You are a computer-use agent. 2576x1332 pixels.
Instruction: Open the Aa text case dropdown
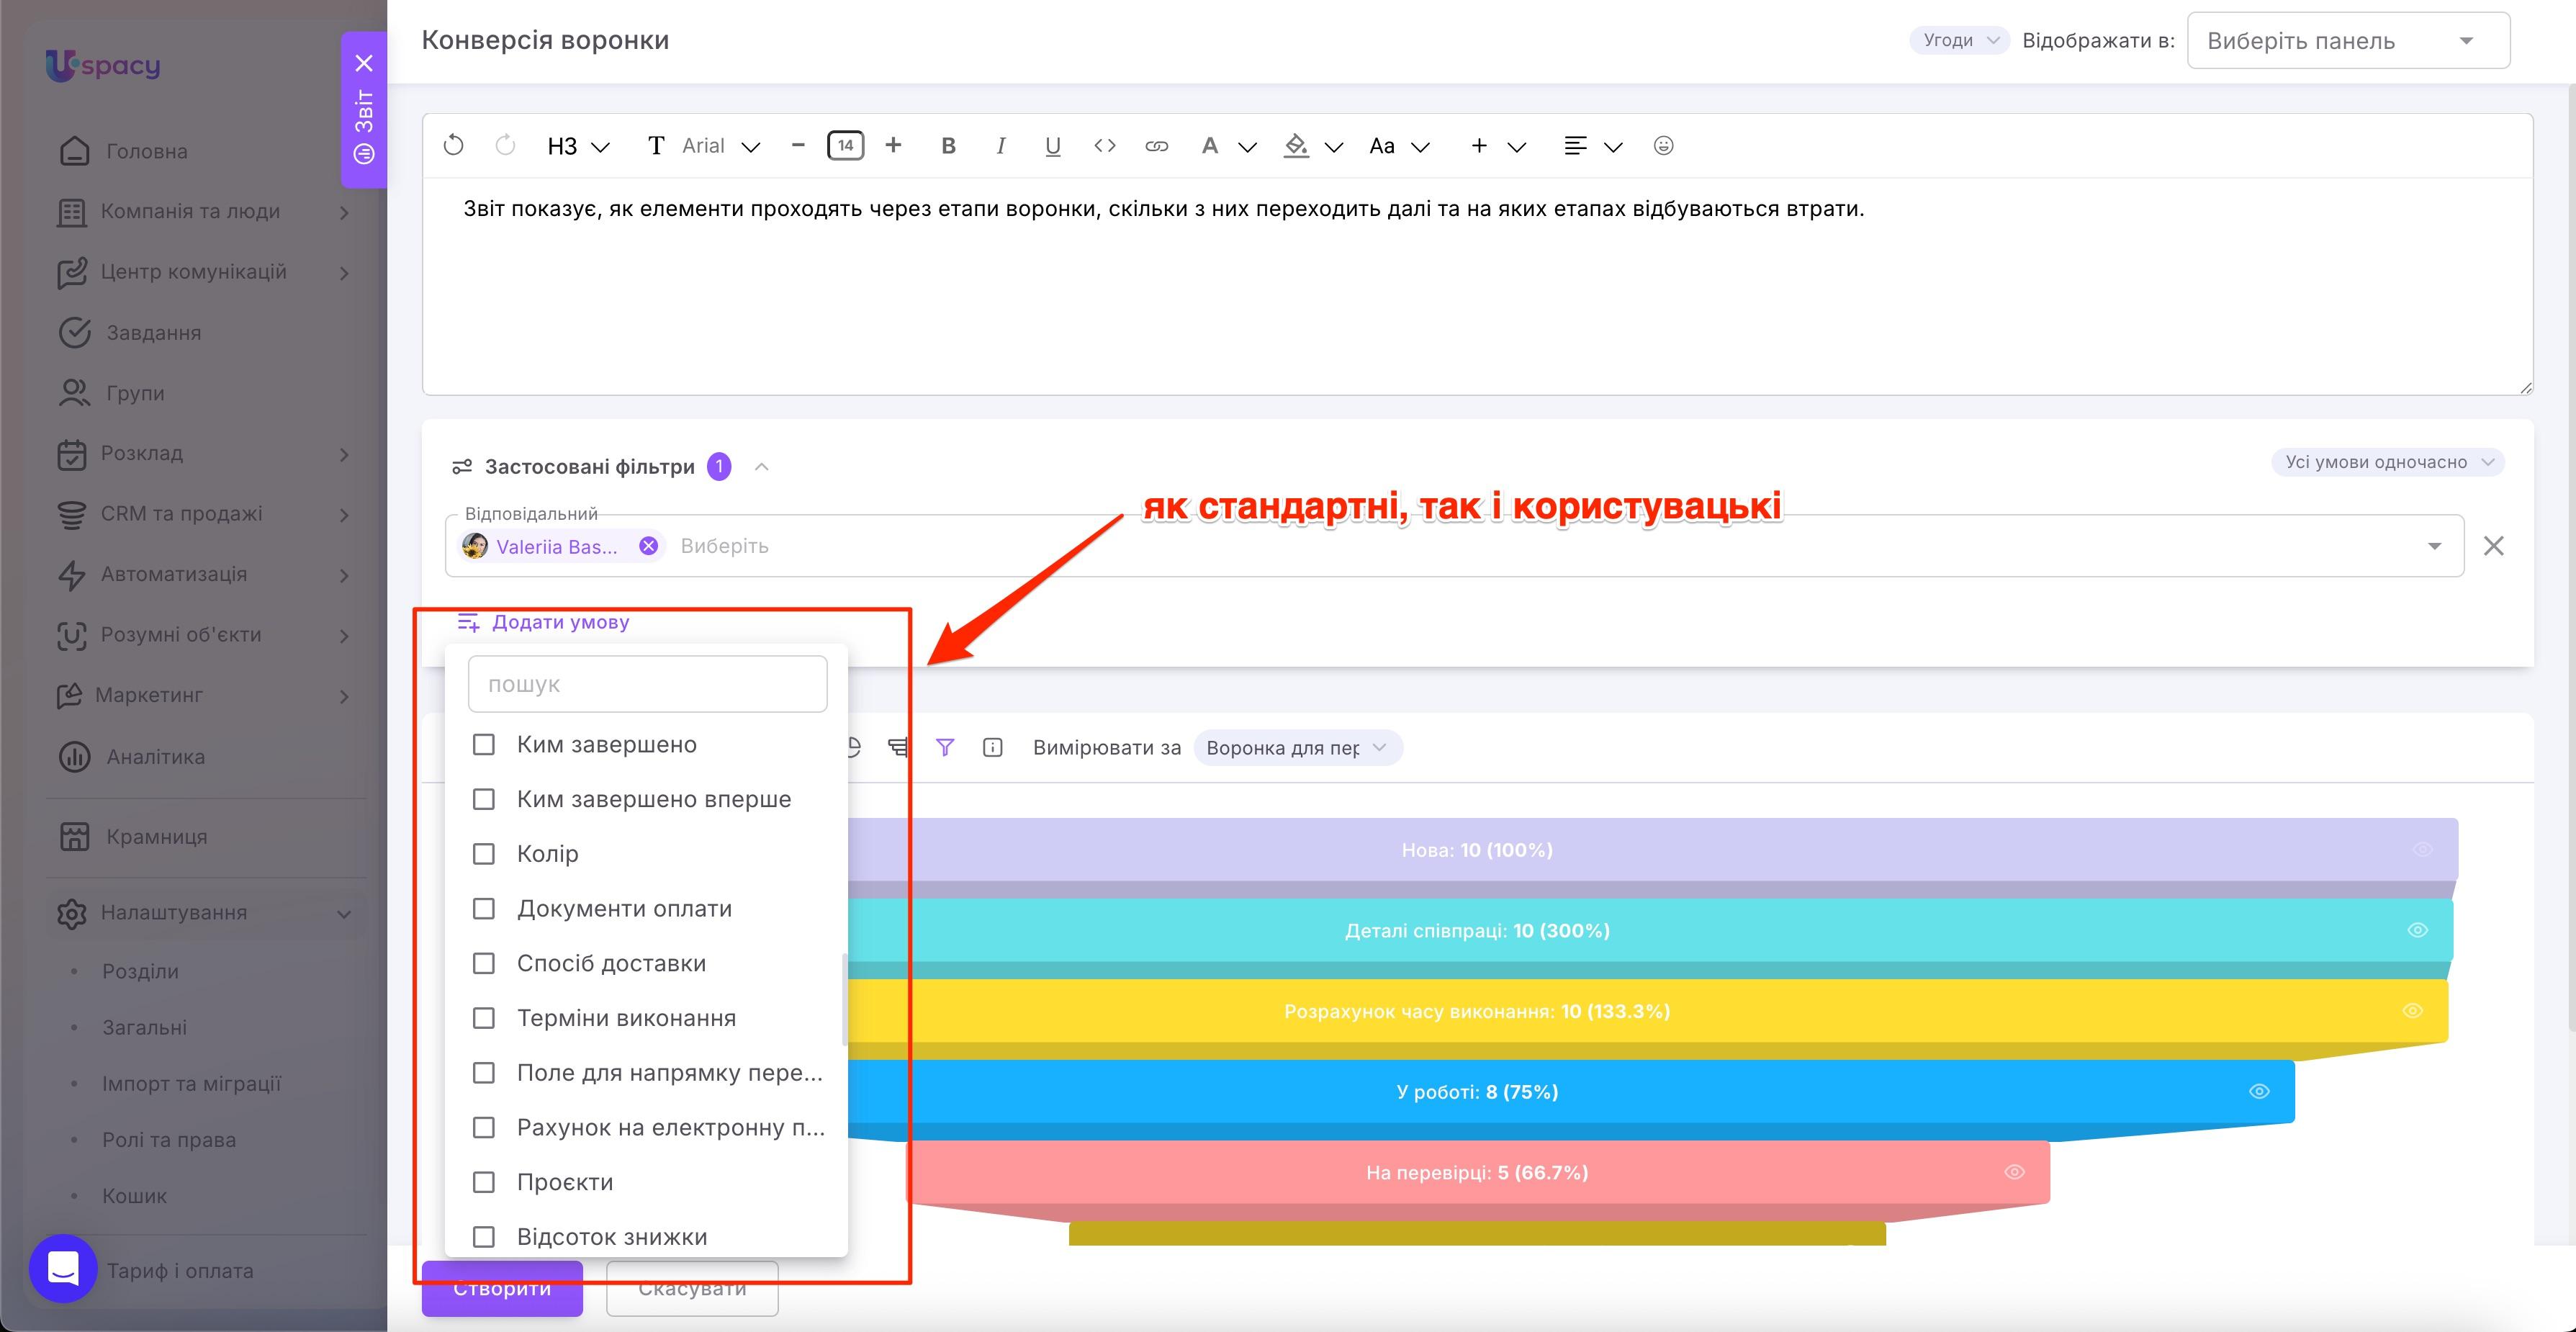click(1399, 146)
